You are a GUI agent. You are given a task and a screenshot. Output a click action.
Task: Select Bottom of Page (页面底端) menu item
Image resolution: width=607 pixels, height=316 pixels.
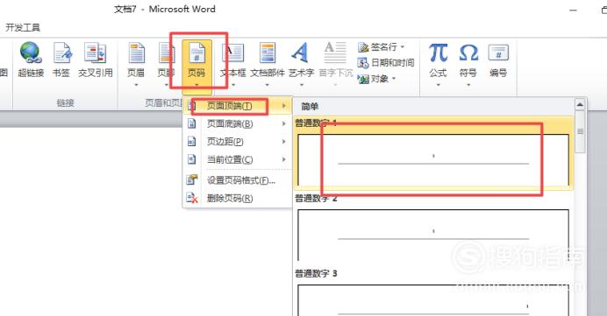(x=237, y=123)
